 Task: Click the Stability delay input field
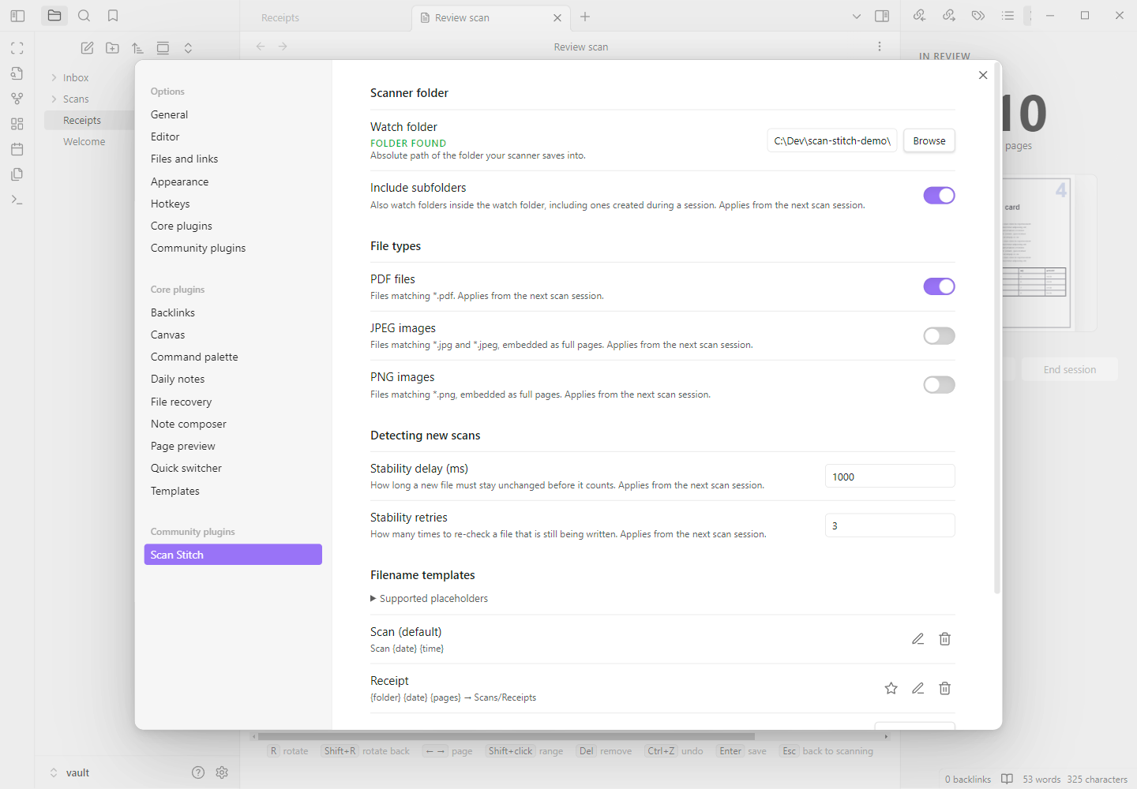pos(890,477)
